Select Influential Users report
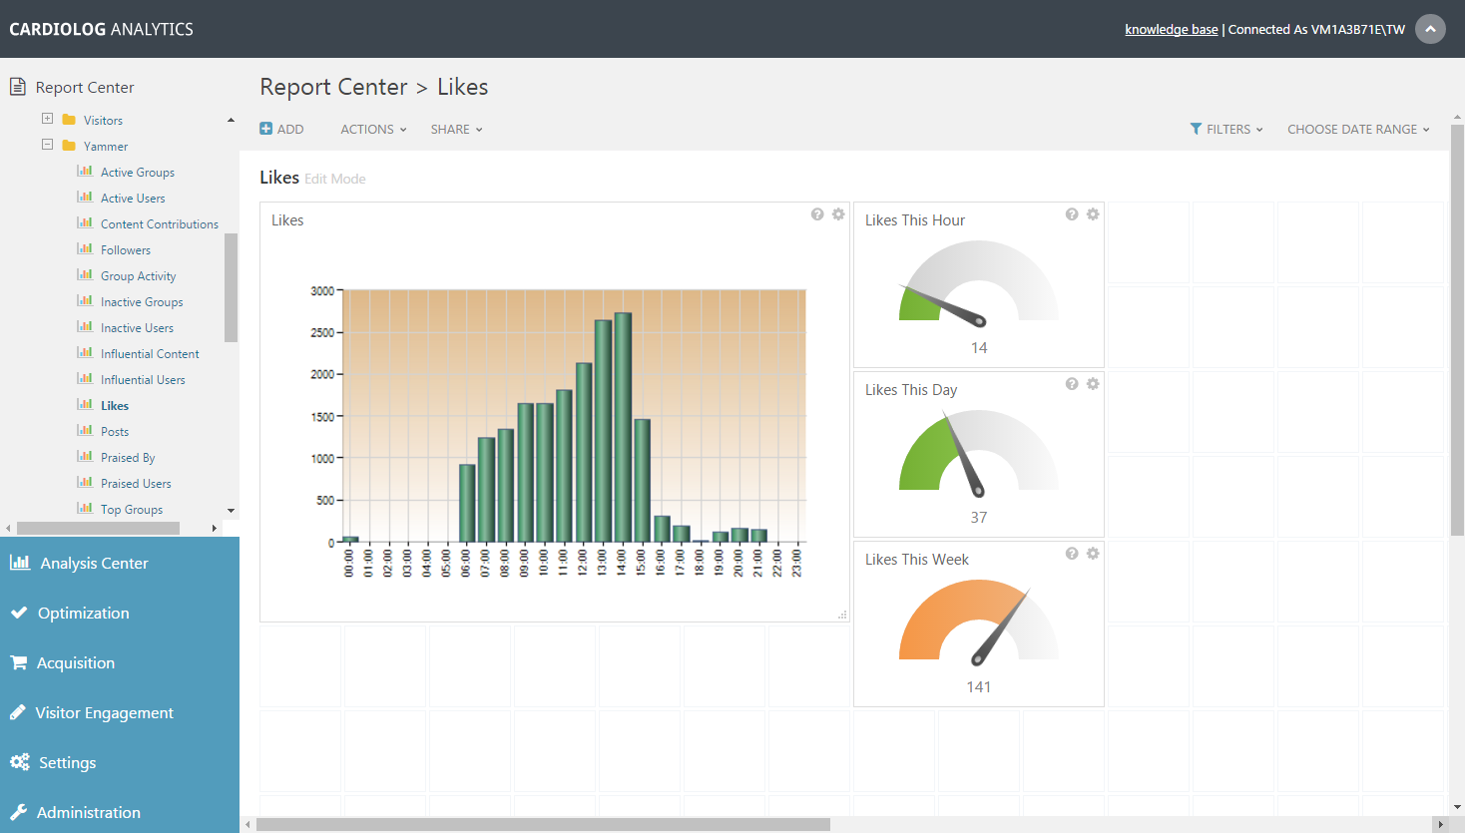The image size is (1465, 833). pos(143,379)
